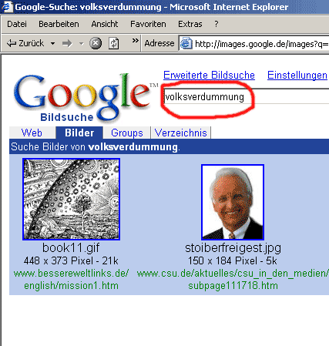Stop page loading with the X icon

pyautogui.click(x=96, y=43)
